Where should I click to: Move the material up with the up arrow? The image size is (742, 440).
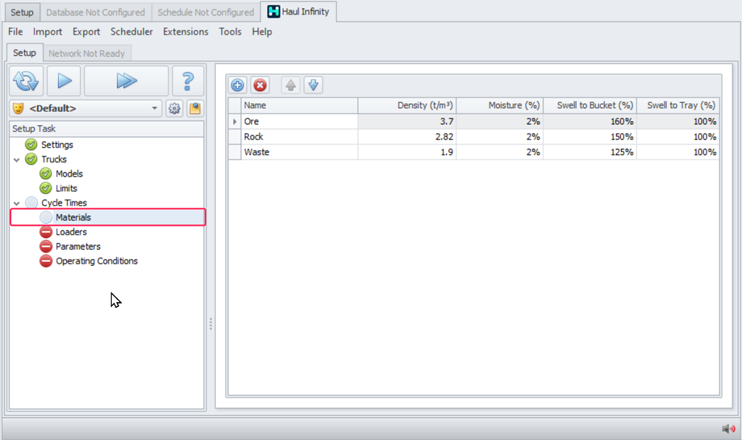tap(291, 85)
